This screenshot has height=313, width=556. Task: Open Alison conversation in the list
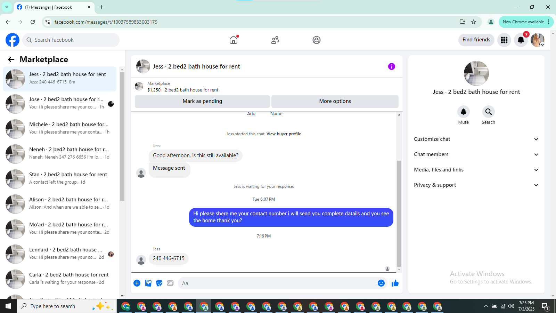pyautogui.click(x=60, y=204)
